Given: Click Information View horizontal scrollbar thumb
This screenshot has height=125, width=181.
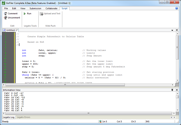Looking at the screenshot, I should 88,113.
